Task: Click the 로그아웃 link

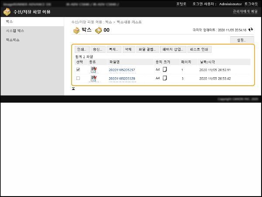Action: click(251, 3)
